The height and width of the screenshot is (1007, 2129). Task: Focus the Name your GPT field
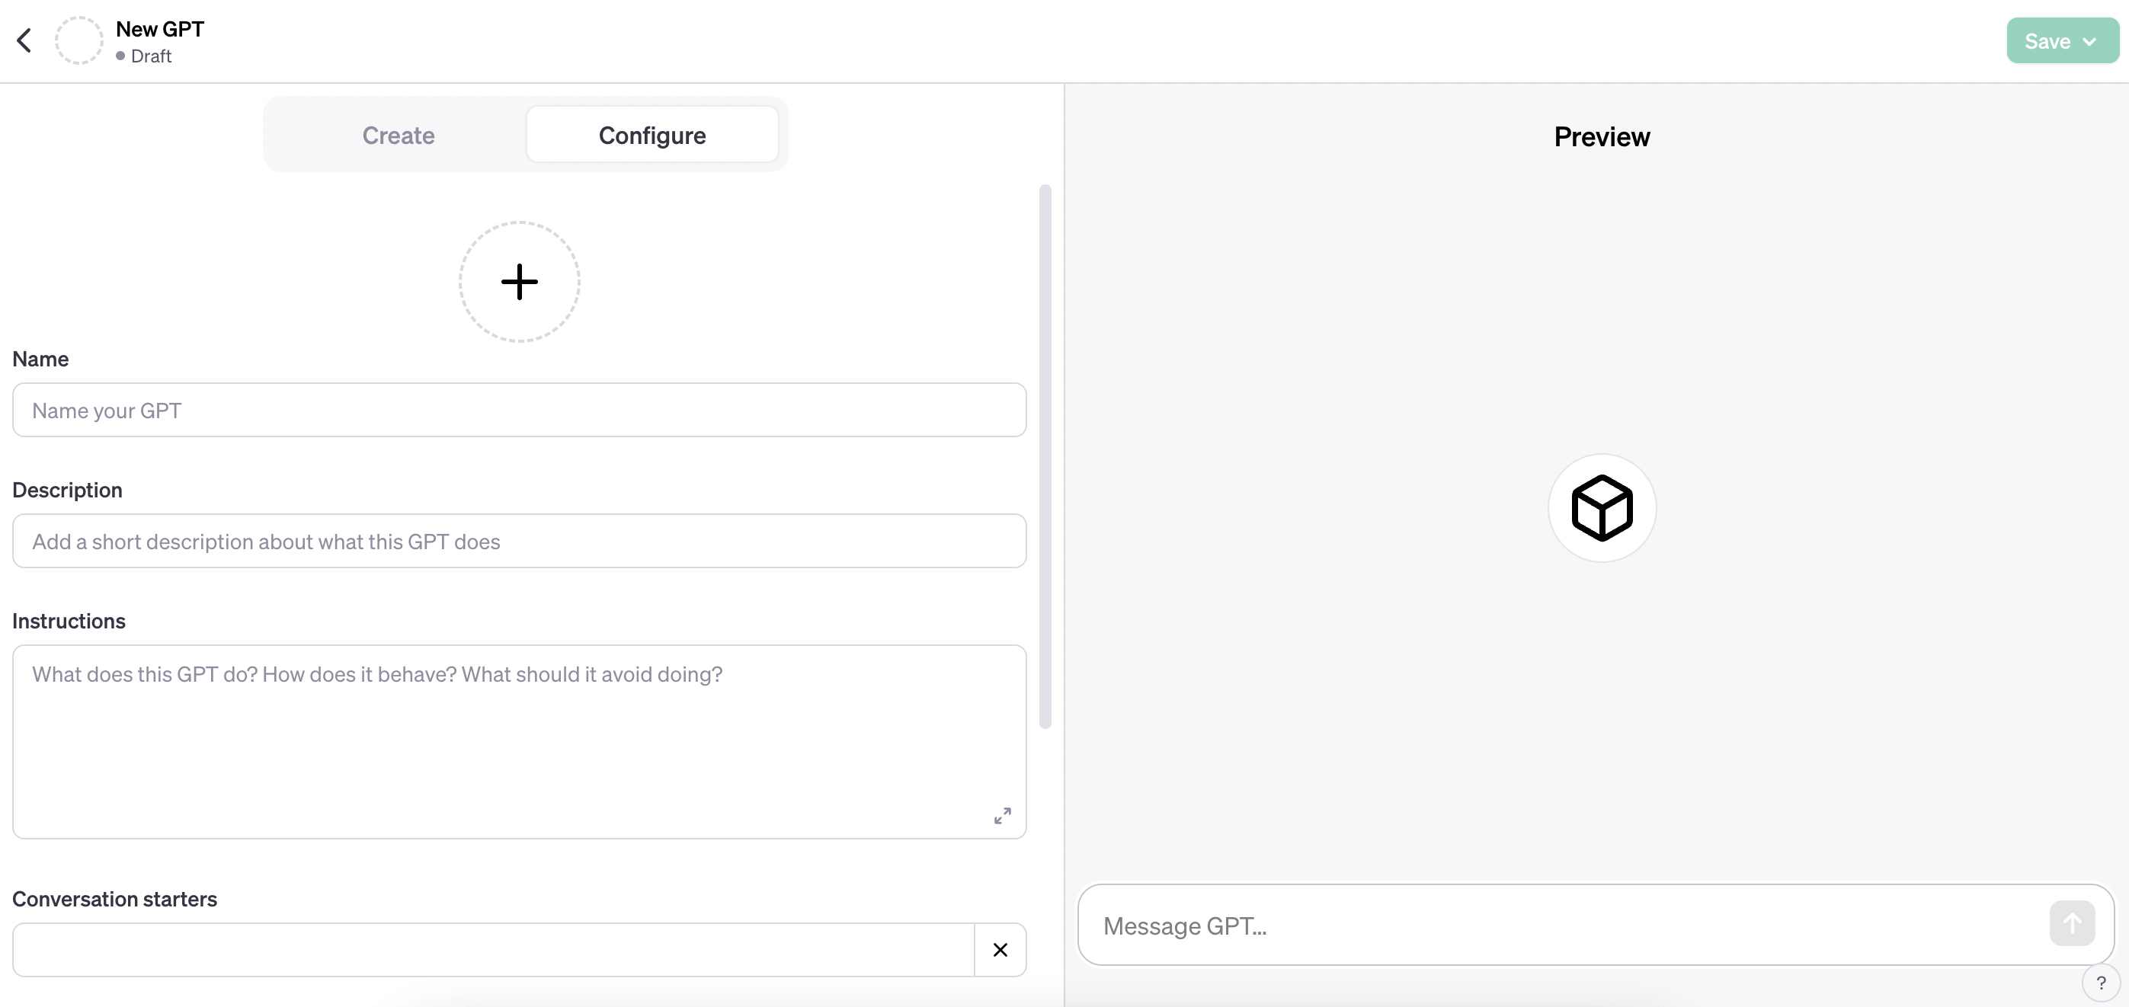[519, 410]
